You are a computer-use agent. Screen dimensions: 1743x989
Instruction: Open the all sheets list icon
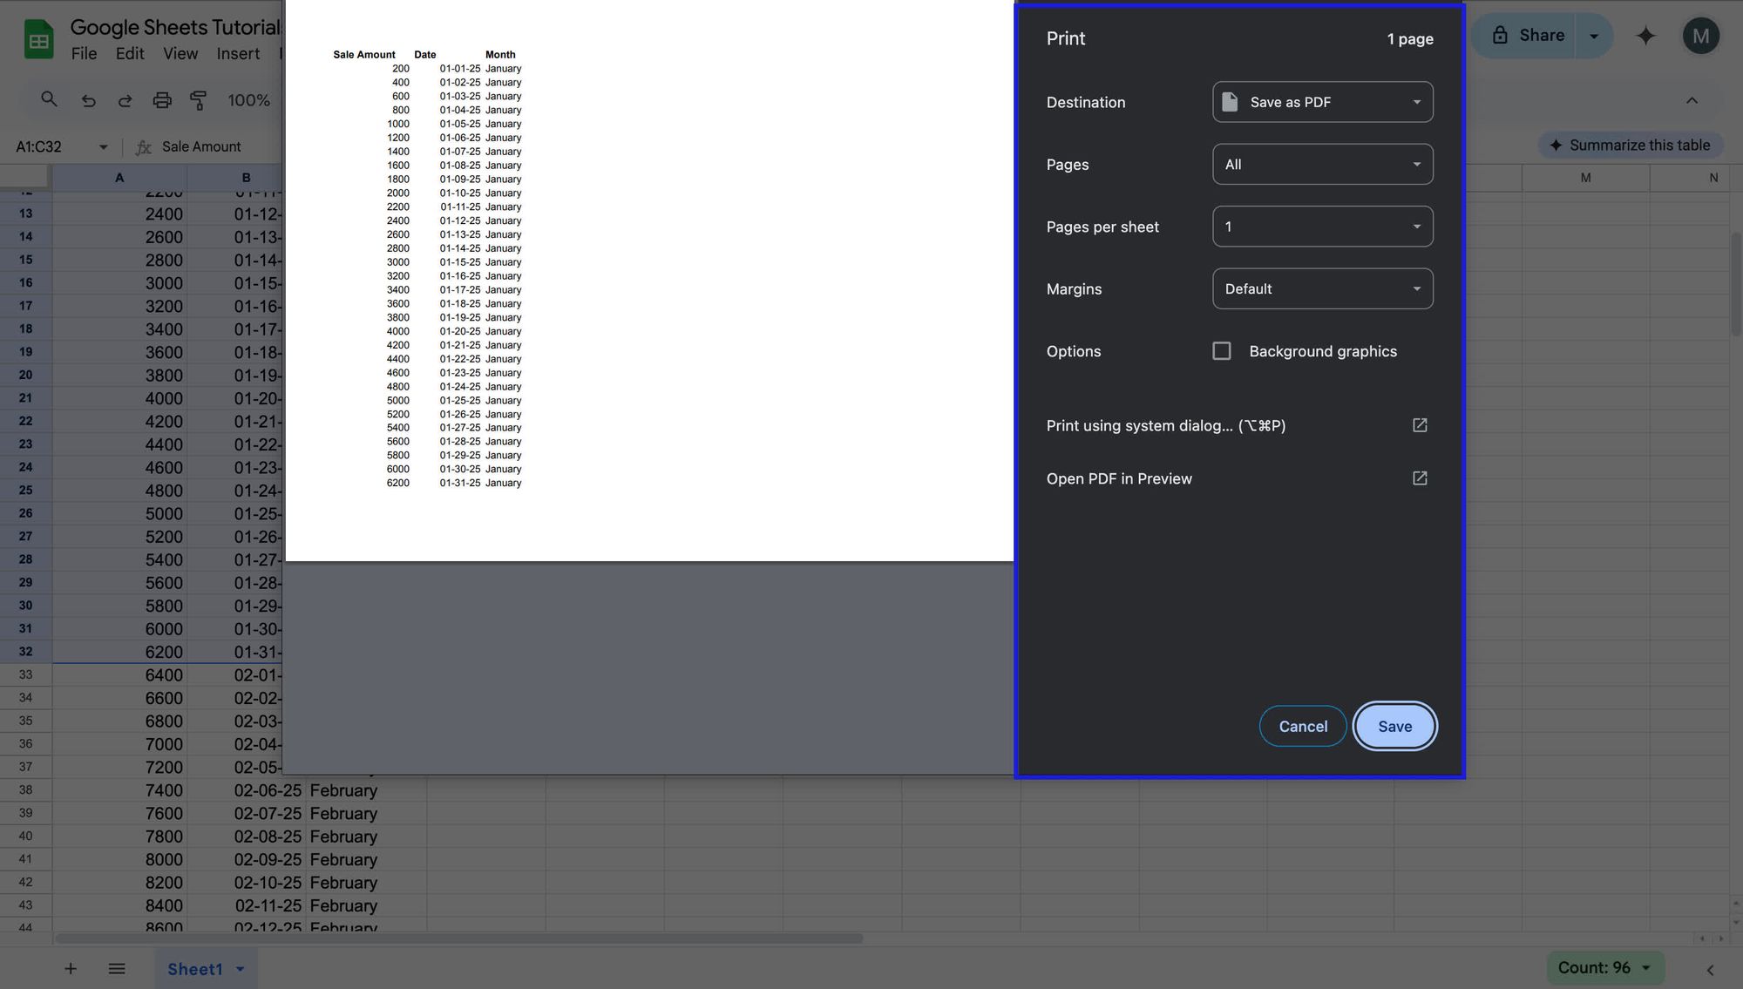pos(117,968)
